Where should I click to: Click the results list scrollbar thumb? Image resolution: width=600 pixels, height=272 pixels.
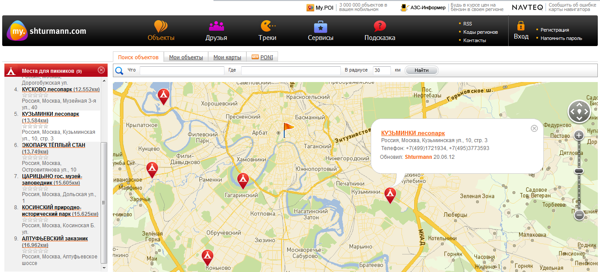[x=104, y=202]
